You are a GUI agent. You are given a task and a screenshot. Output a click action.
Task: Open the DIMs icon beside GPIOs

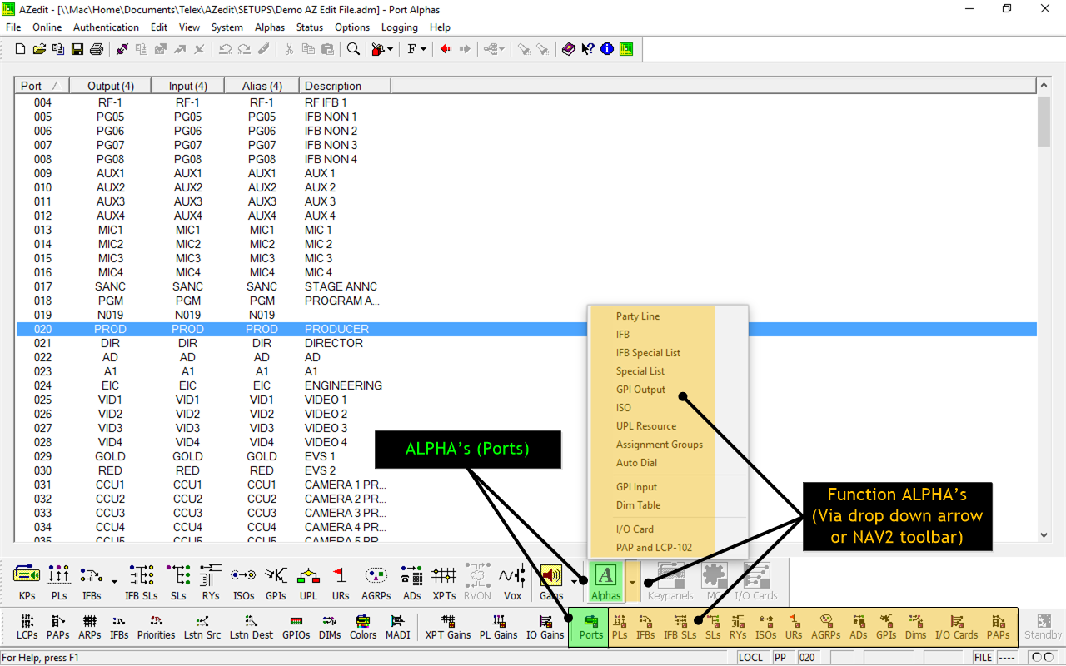329,626
